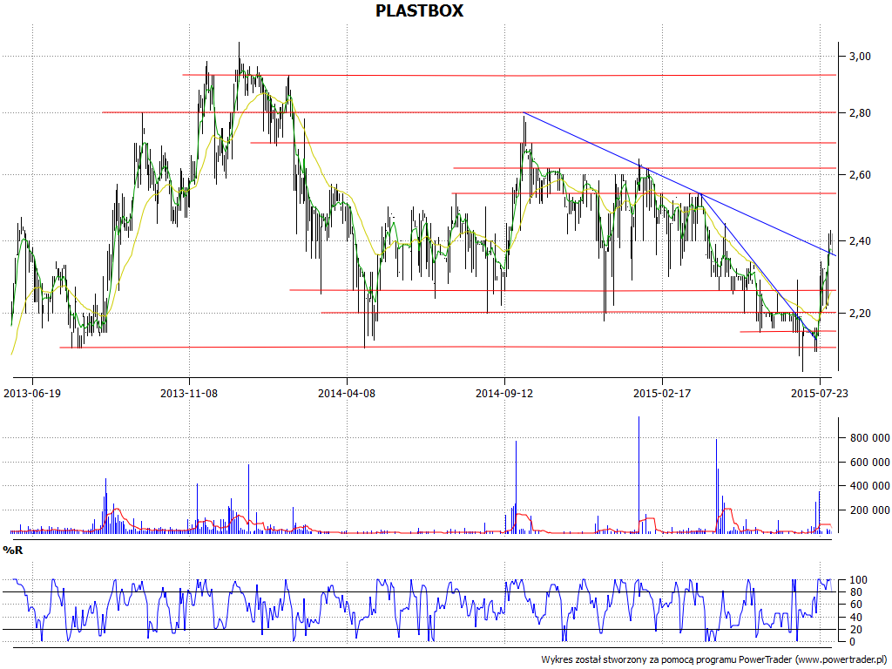Click the 0 value on %R axis

[x=853, y=642]
